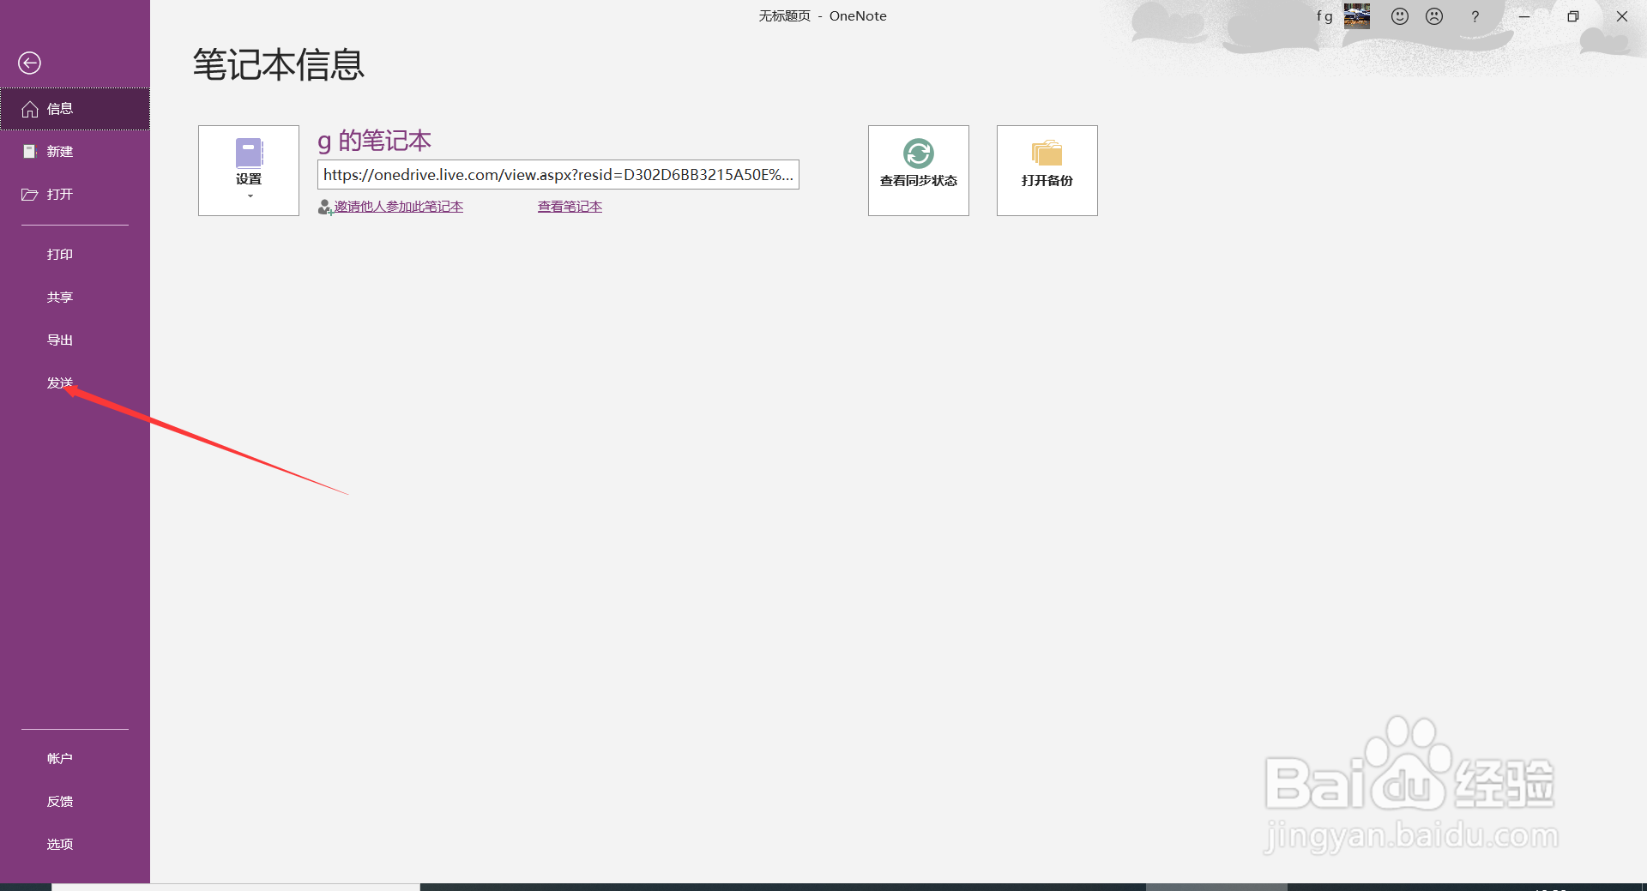Expand the 设置 notebook dropdown button
Screen dimensions: 1647x891
(249, 171)
